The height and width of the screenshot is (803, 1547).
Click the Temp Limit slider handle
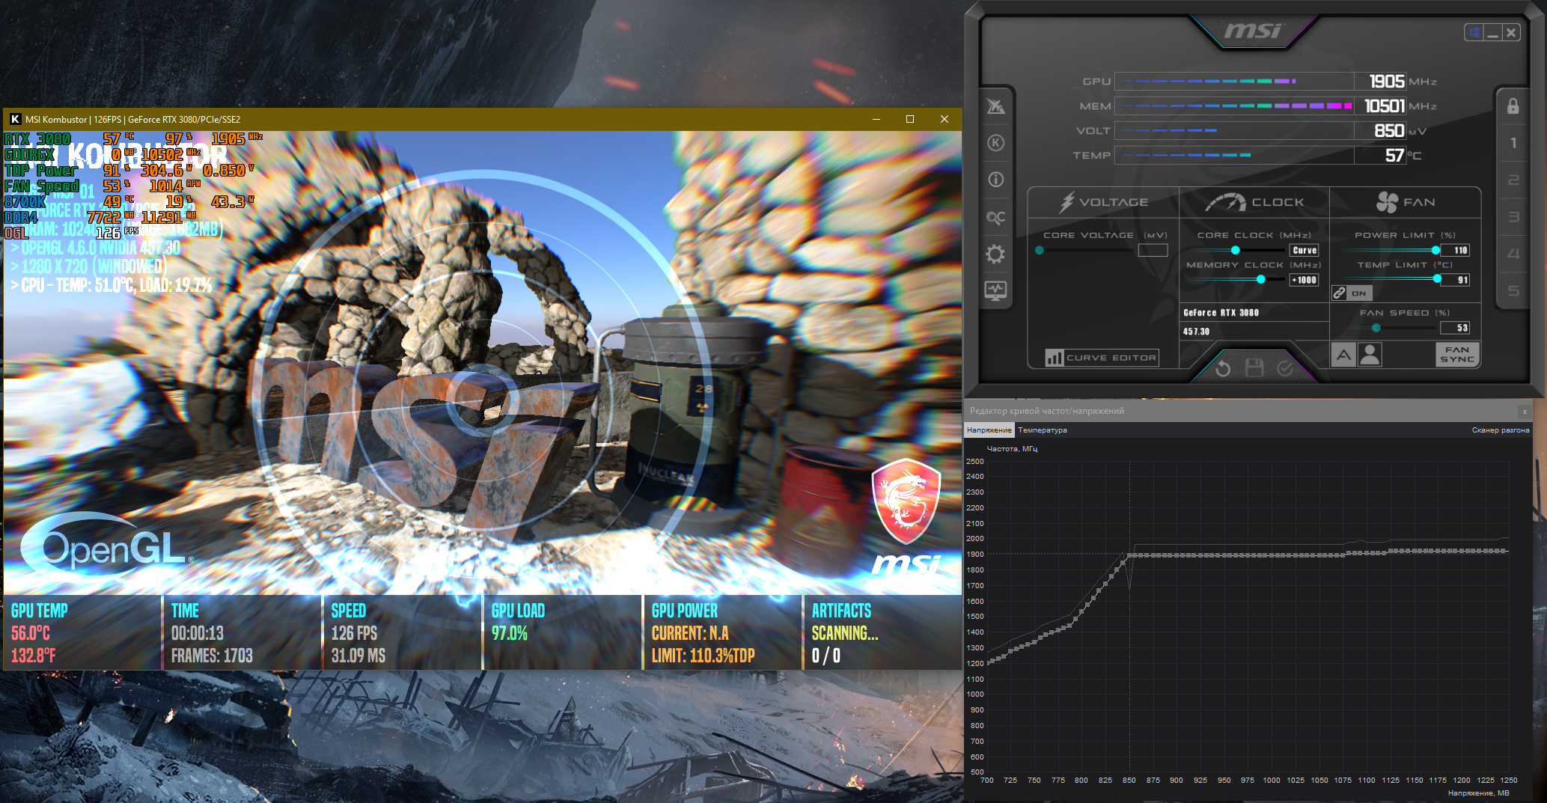(1437, 279)
